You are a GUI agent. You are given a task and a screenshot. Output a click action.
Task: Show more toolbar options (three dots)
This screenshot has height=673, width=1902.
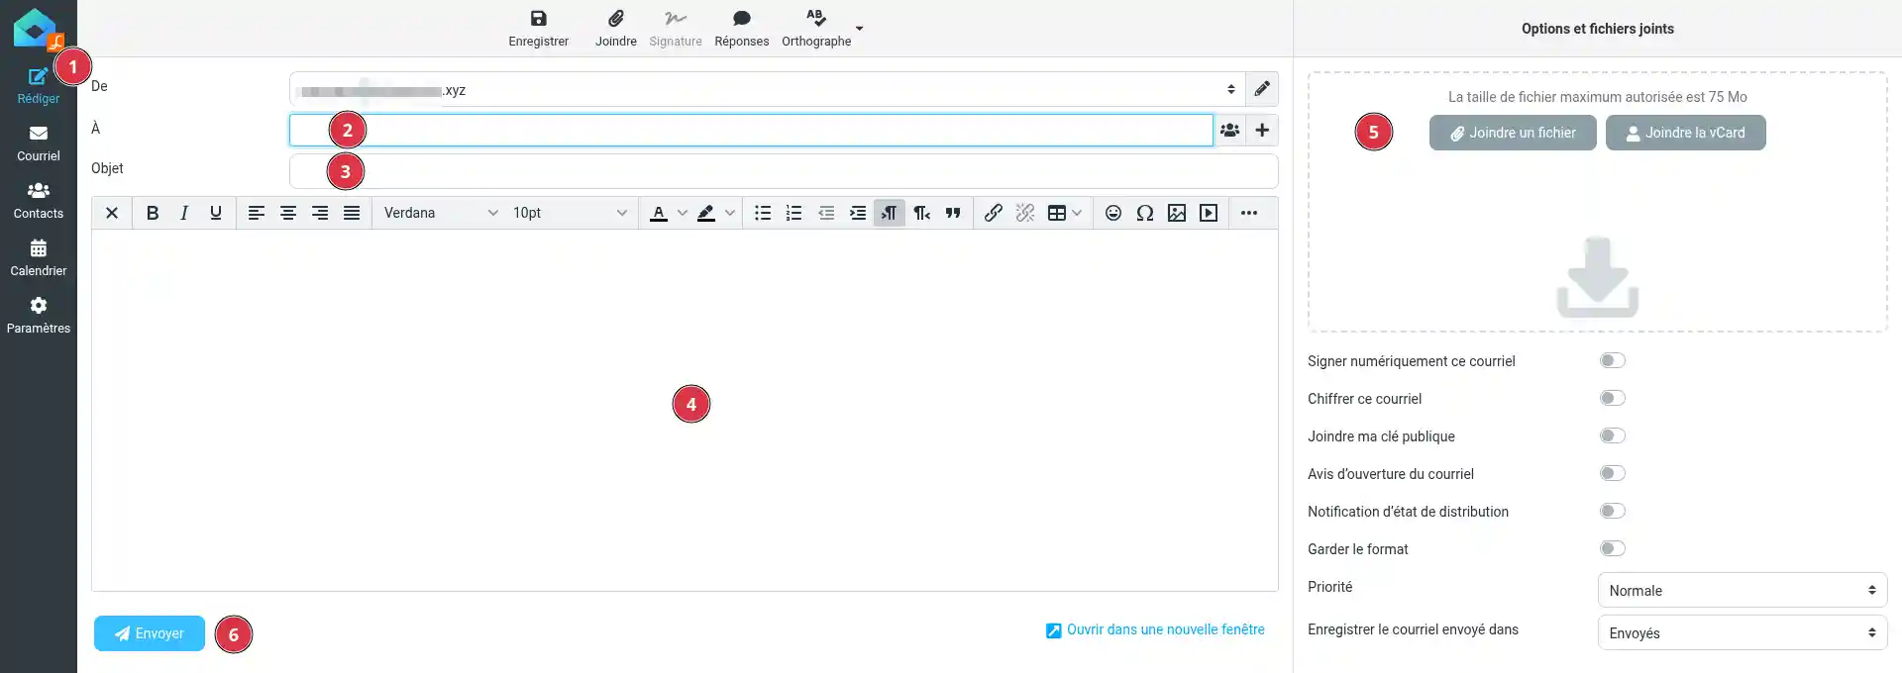(x=1249, y=213)
